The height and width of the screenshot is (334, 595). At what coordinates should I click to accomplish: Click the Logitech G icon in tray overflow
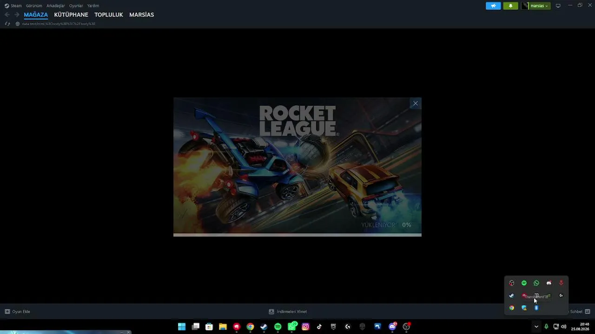pyautogui.click(x=561, y=295)
